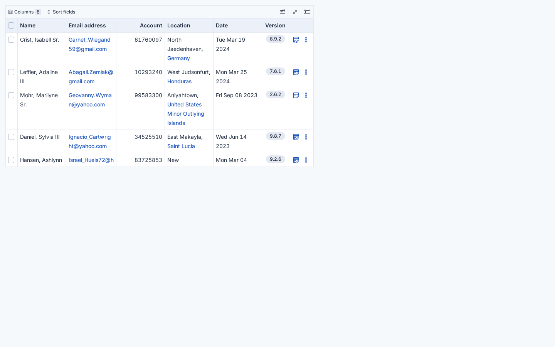
Task: Edit the Hansen, Ashlynn row
Action: pos(296,160)
